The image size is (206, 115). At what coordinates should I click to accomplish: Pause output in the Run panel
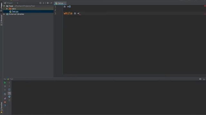[x=5, y=90]
